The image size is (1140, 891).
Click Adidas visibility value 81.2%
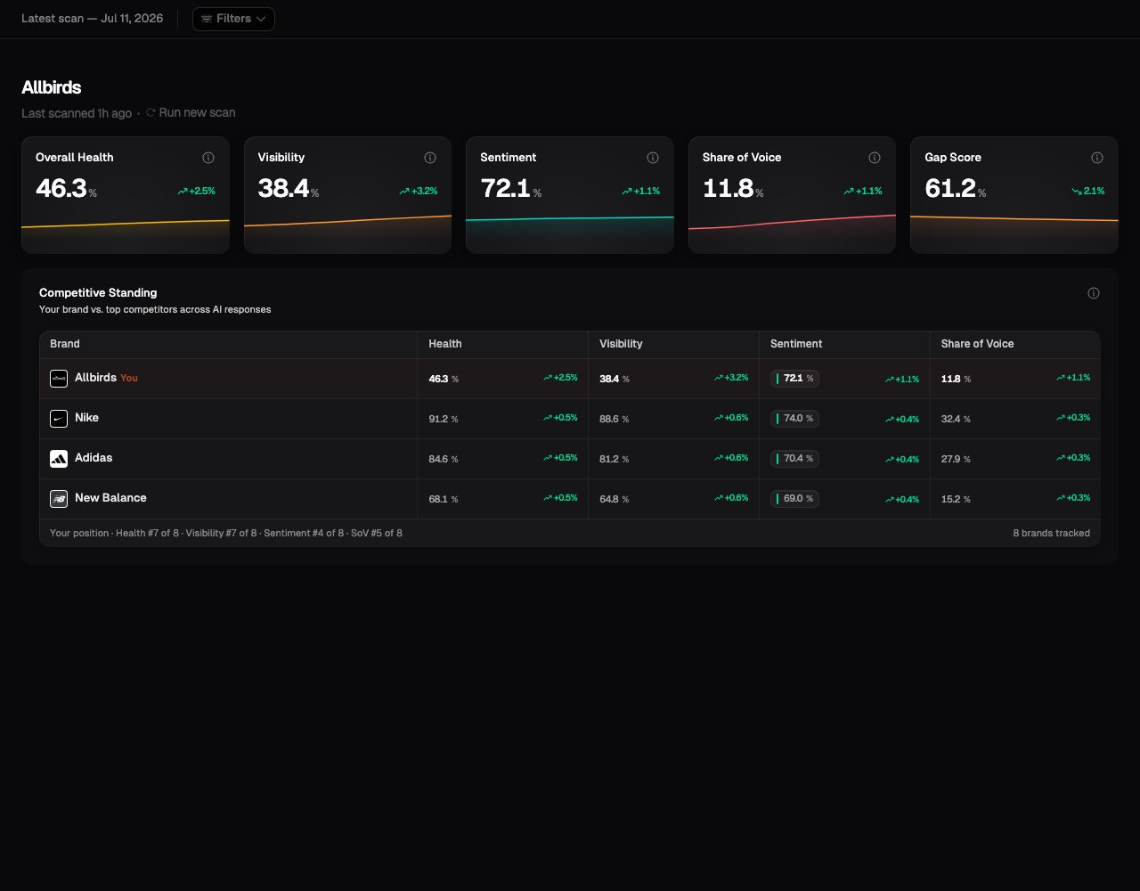tap(615, 459)
